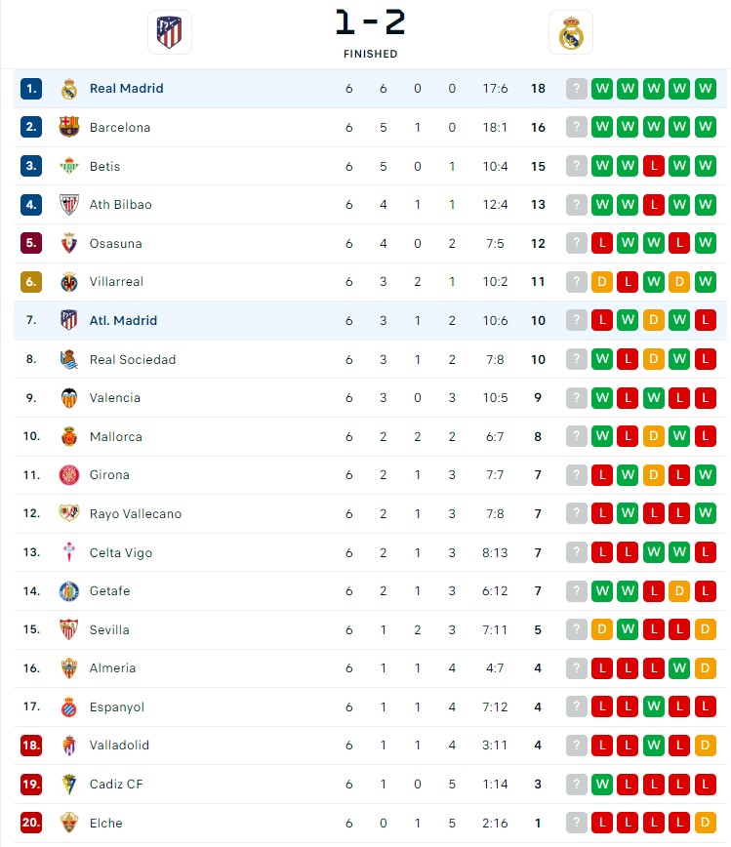Click the Real Madrid crest in header
The height and width of the screenshot is (847, 731).
[570, 32]
